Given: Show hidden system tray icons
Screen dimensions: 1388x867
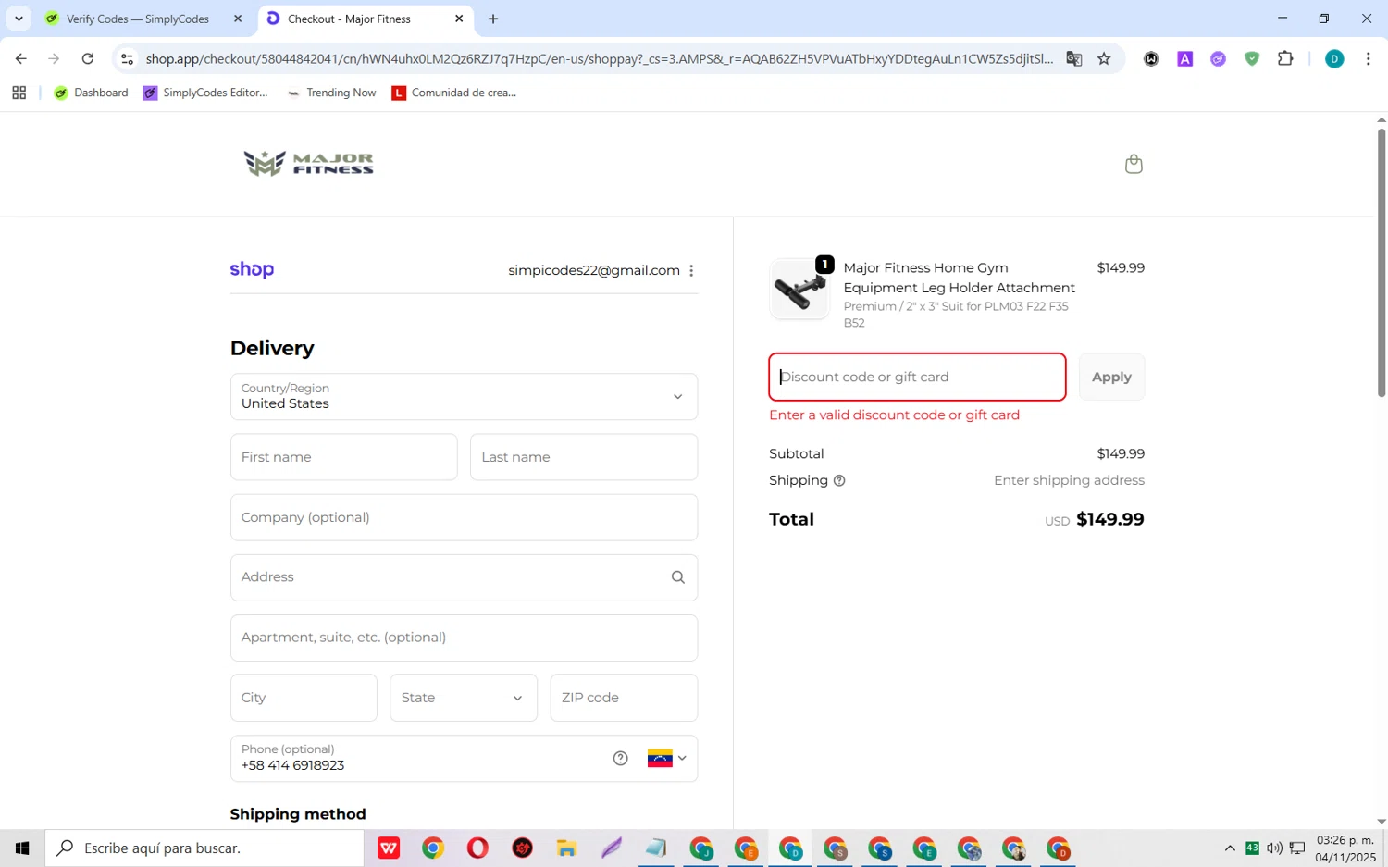Looking at the screenshot, I should click(1230, 848).
